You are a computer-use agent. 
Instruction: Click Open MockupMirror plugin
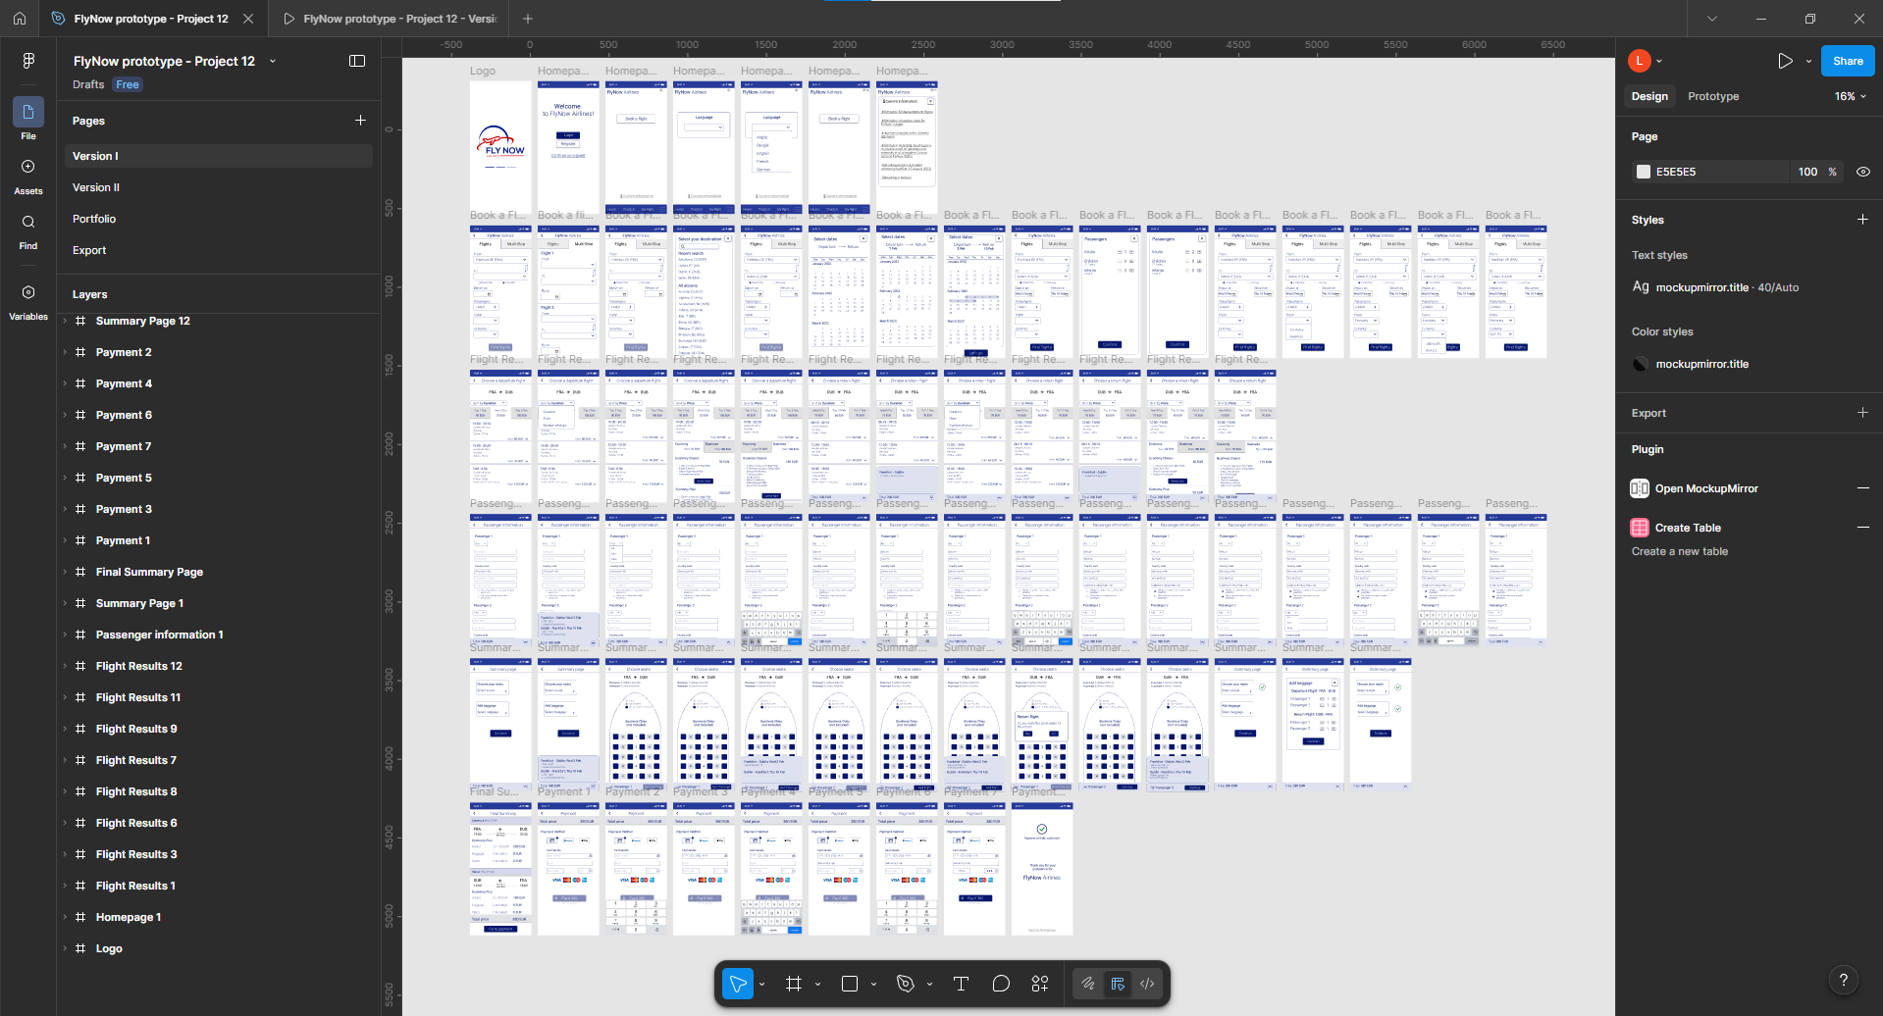tap(1706, 488)
